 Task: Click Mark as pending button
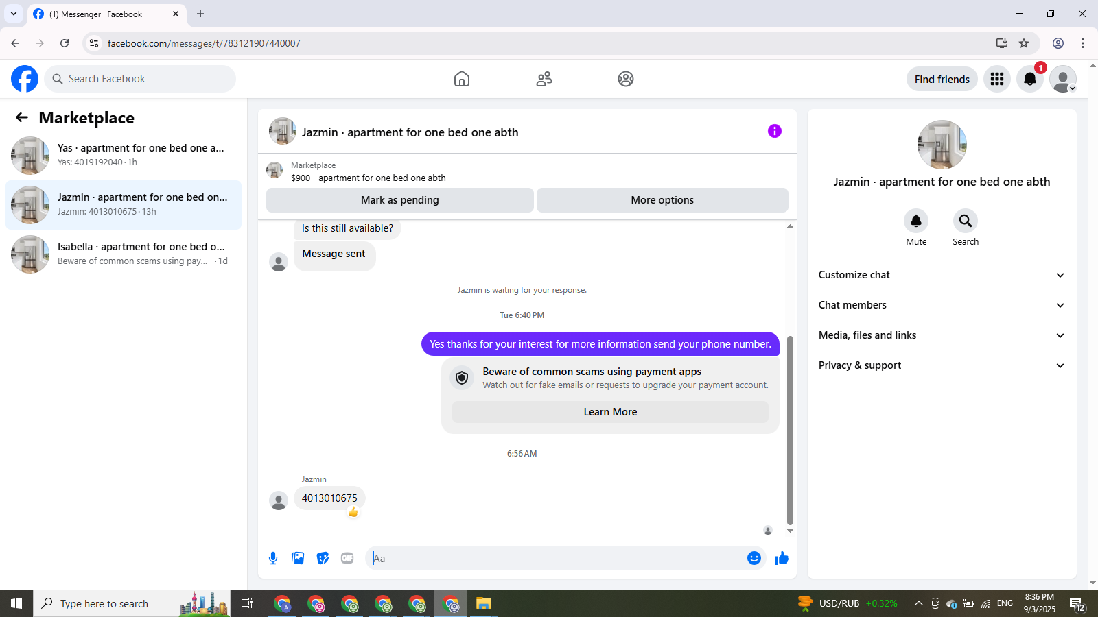pos(400,200)
